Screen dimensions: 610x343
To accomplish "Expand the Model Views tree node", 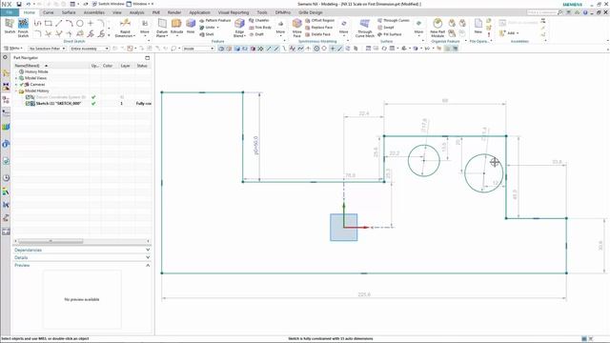I will pos(16,78).
